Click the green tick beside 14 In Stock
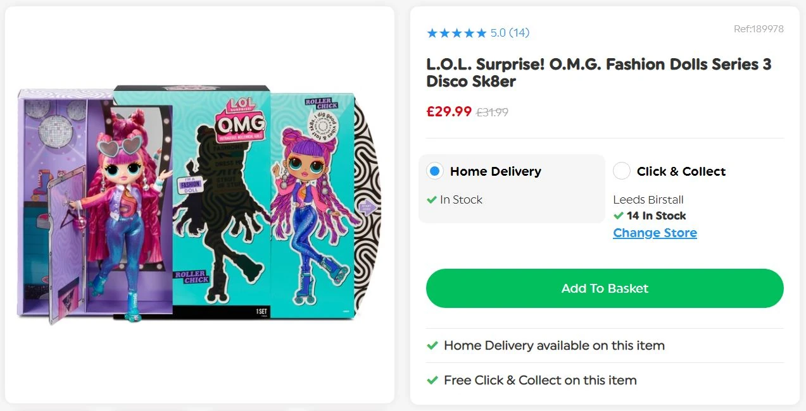806x411 pixels. point(619,216)
